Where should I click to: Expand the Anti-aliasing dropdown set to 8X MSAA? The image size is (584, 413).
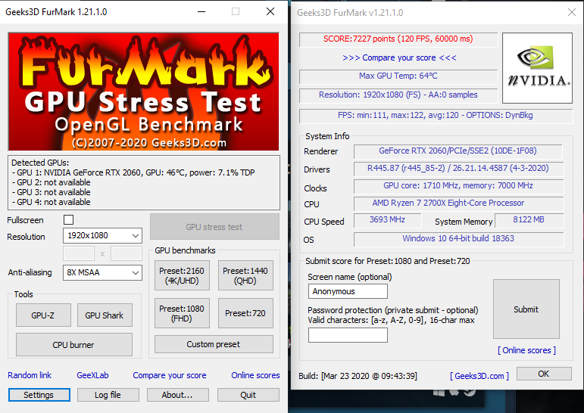click(x=102, y=272)
